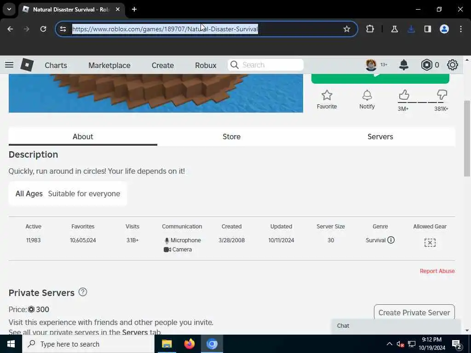Screen dimensions: 471x353
Task: Click the Updated date 10/11/2024
Action: [x=281, y=240]
